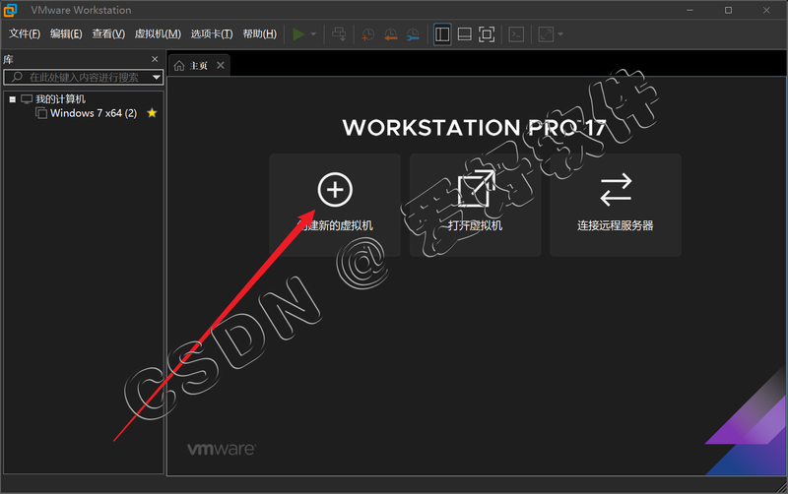Image resolution: width=788 pixels, height=494 pixels.
Task: Maximize the VMware Workstation window
Action: [728, 10]
